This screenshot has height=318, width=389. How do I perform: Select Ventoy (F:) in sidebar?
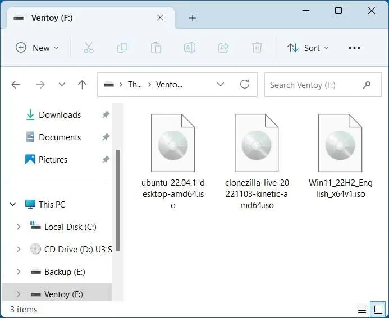57,294
